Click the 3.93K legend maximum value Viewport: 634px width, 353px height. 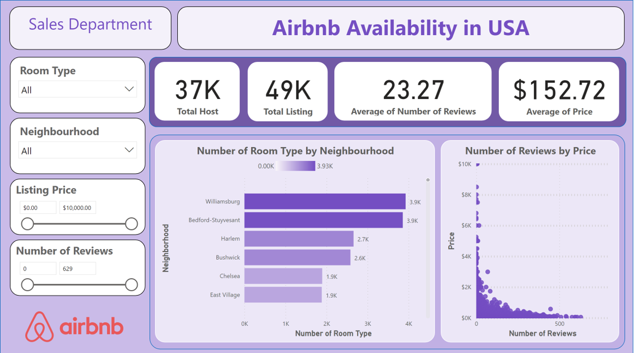(x=325, y=166)
